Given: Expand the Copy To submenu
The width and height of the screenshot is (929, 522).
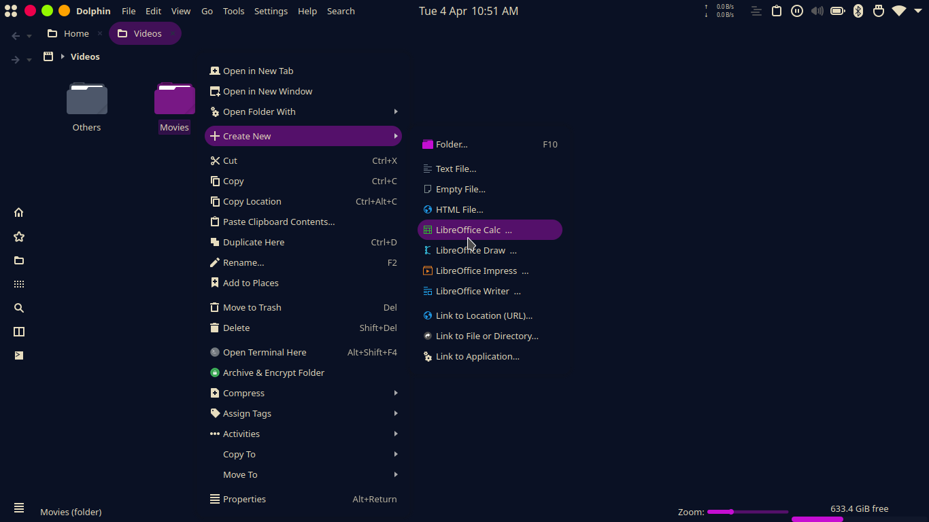Looking at the screenshot, I should 303,454.
